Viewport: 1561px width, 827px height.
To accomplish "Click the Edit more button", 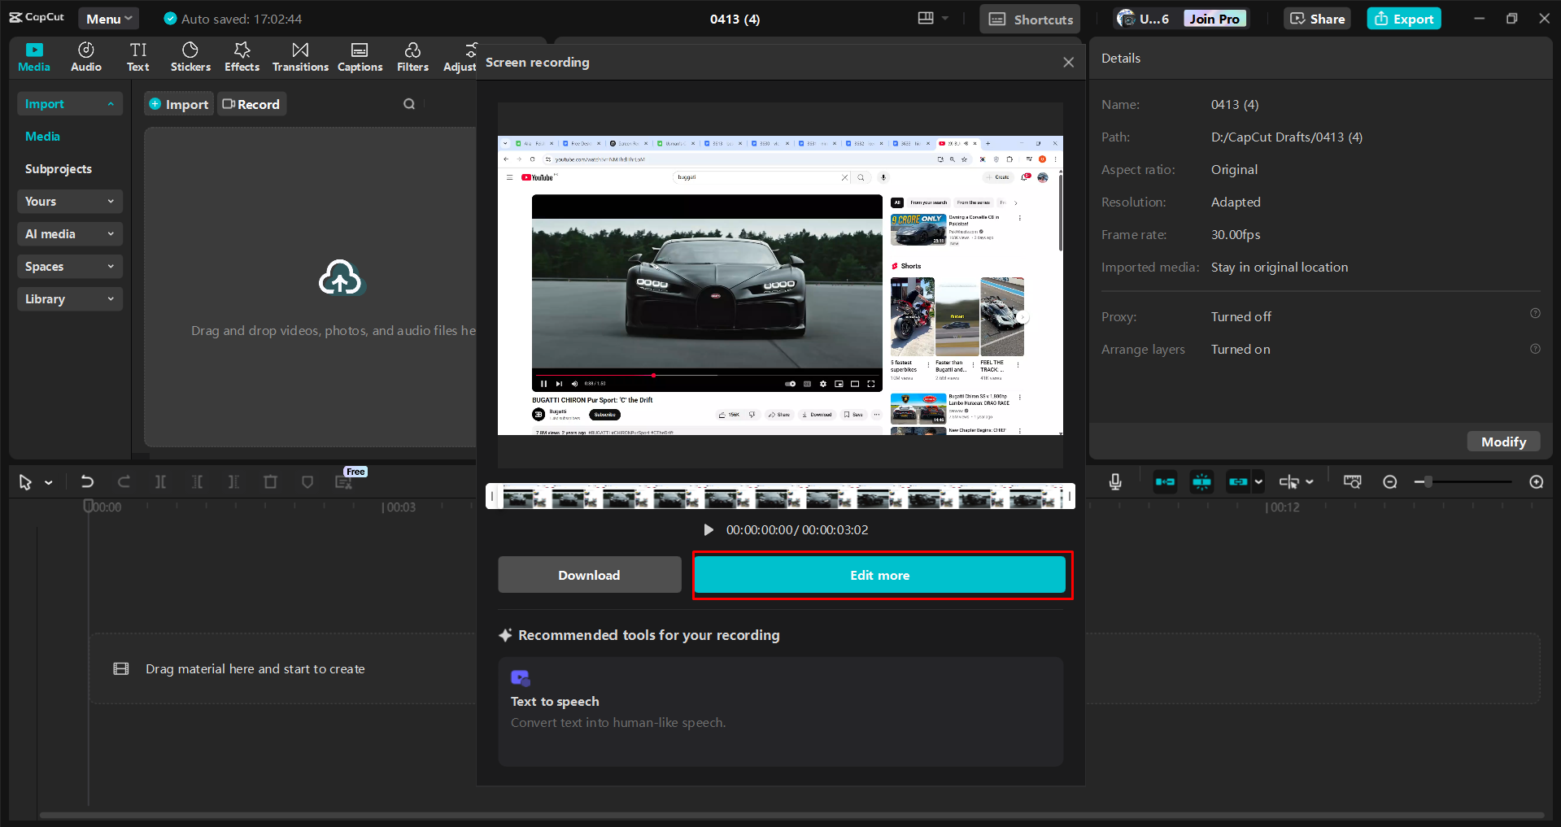I will point(879,575).
